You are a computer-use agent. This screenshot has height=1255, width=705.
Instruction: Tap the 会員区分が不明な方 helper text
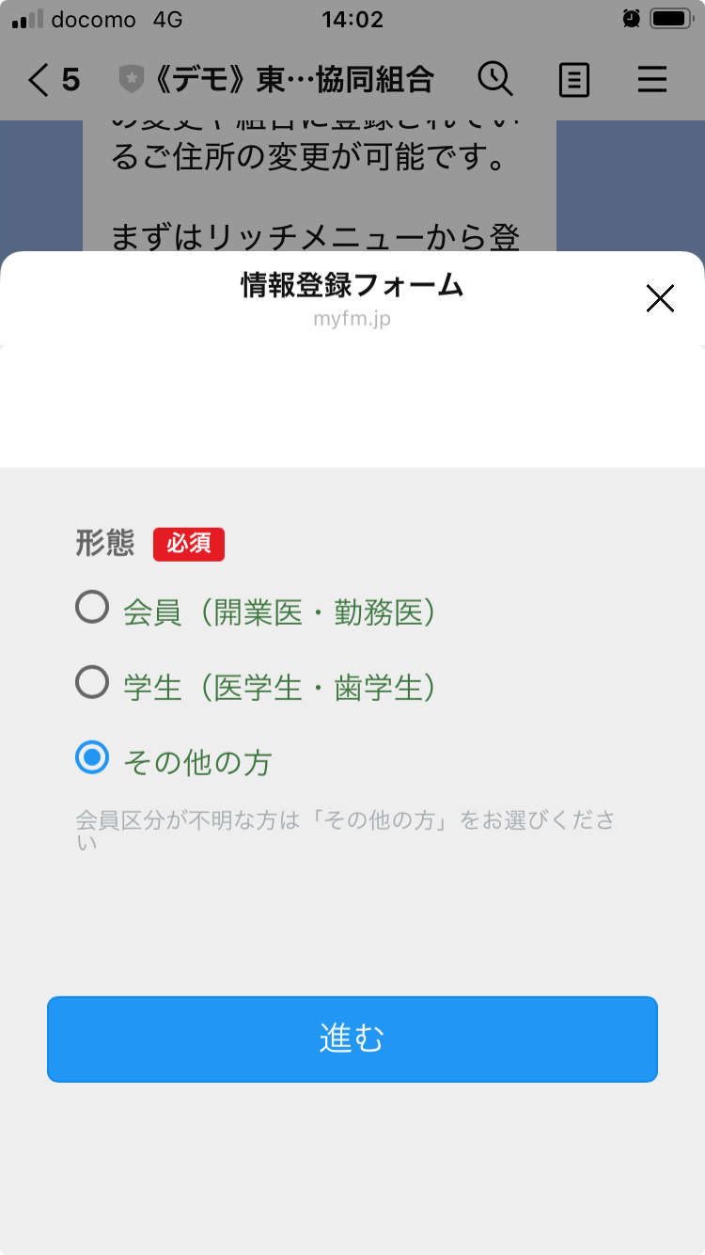click(344, 829)
